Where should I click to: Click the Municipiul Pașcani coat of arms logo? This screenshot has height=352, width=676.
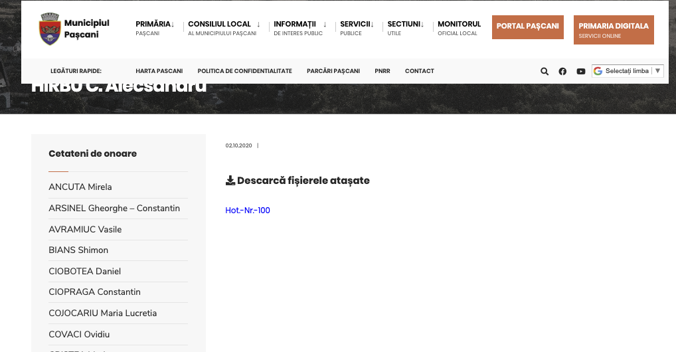click(48, 28)
